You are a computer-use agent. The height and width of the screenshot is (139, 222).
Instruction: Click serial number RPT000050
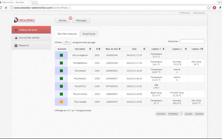click(x=112, y=86)
